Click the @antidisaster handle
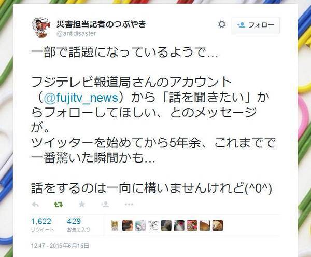This screenshot has height=257, width=311. (76, 33)
